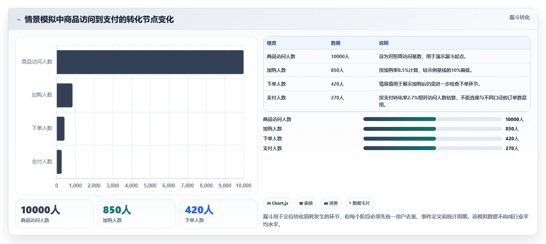Click the 下单人数 bar in the chart

pos(60,128)
